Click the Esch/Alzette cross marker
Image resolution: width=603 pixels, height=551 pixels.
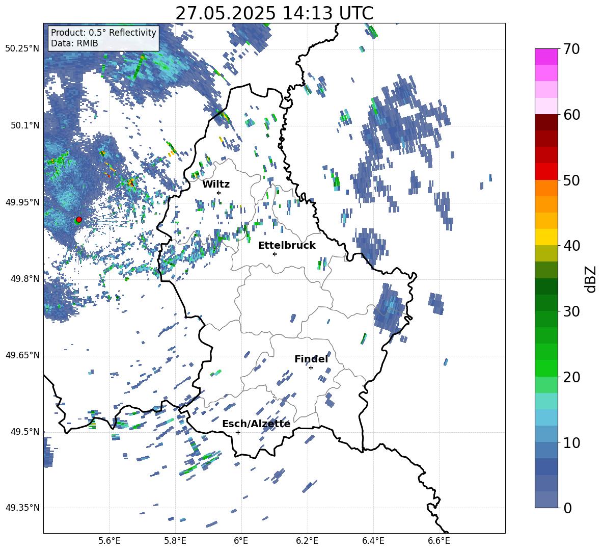[238, 432]
